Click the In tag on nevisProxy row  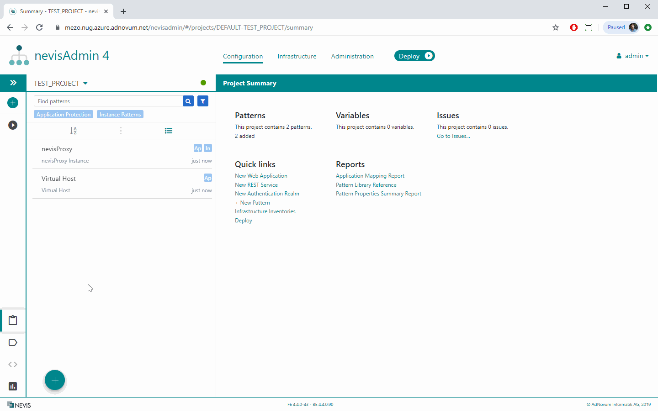pyautogui.click(x=208, y=148)
